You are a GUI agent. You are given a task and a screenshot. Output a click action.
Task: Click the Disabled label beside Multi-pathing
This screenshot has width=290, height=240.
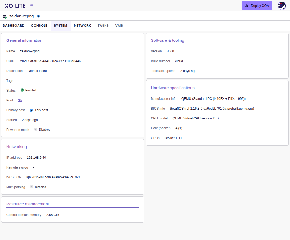pos(40,187)
